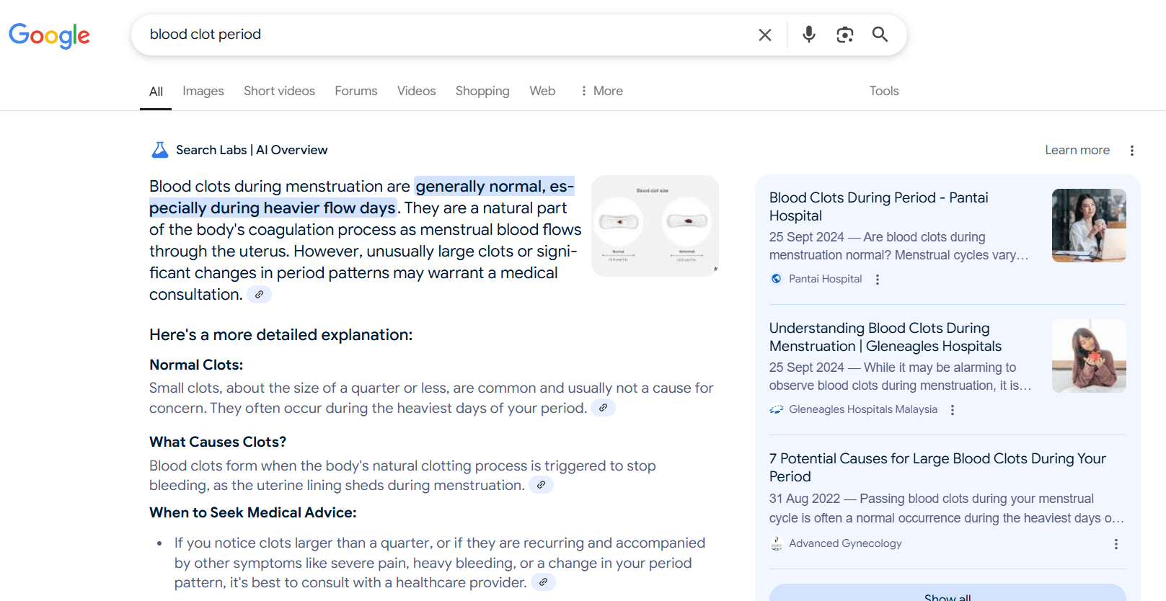Open source link icon after 'days of your period.'

603,408
